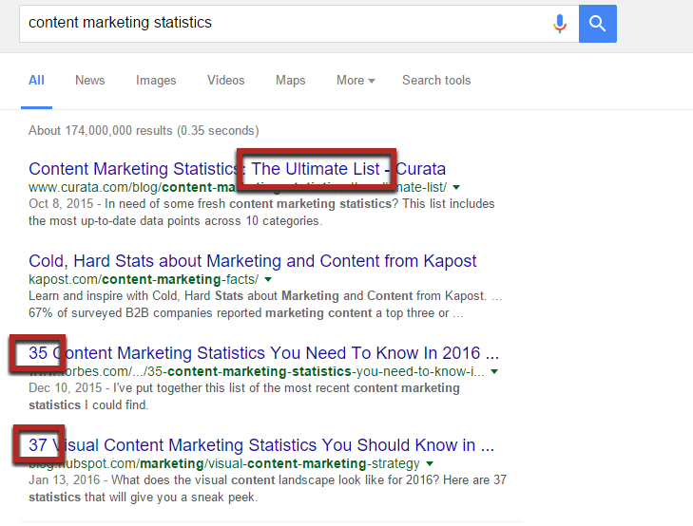Click the snippet starting 'Learn and inspire with Cold'

tap(265, 305)
